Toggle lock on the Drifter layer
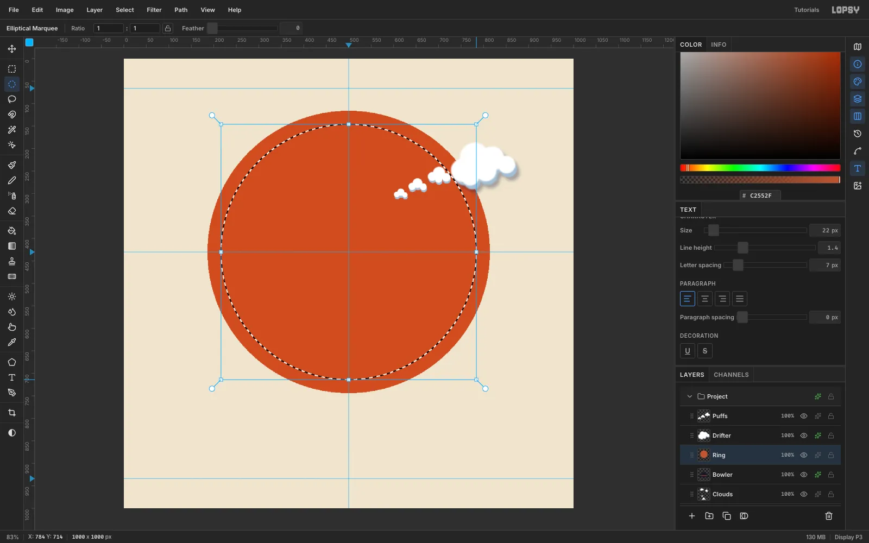The width and height of the screenshot is (869, 543). (x=831, y=435)
